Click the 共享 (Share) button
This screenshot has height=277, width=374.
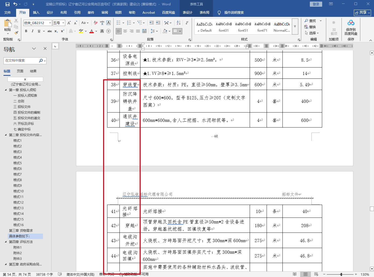[362, 13]
